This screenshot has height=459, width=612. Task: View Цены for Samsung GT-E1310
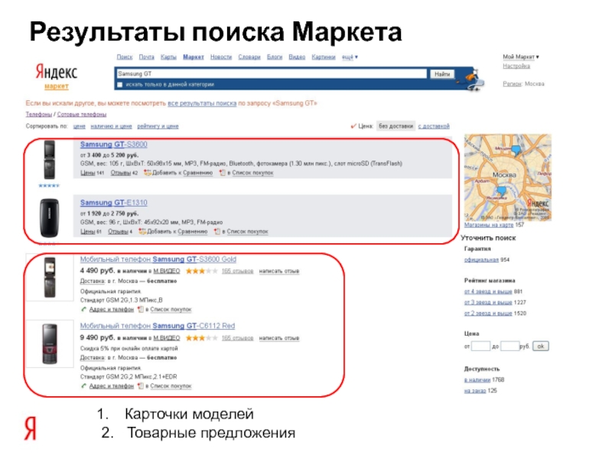[x=87, y=232]
